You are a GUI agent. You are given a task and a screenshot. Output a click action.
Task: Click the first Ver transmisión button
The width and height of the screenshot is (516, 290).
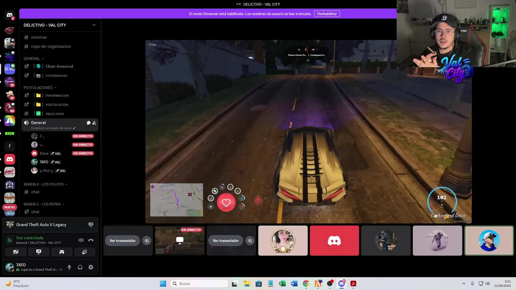point(123,240)
